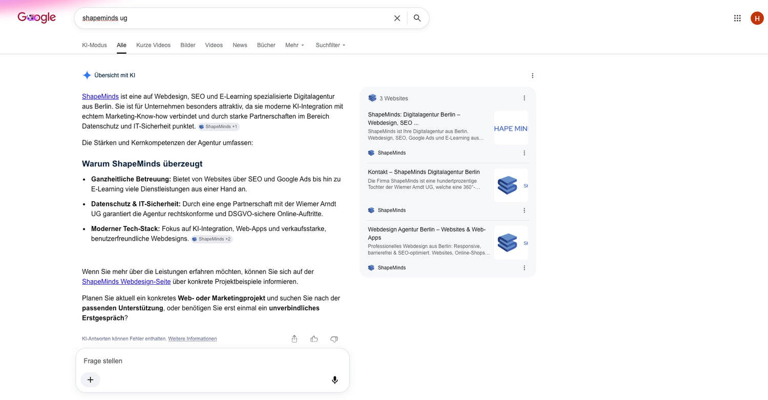This screenshot has height=400, width=768.
Task: Click "Die Stärken und Kernkompetenzen der Agentur umfassen:"
Action: point(167,143)
